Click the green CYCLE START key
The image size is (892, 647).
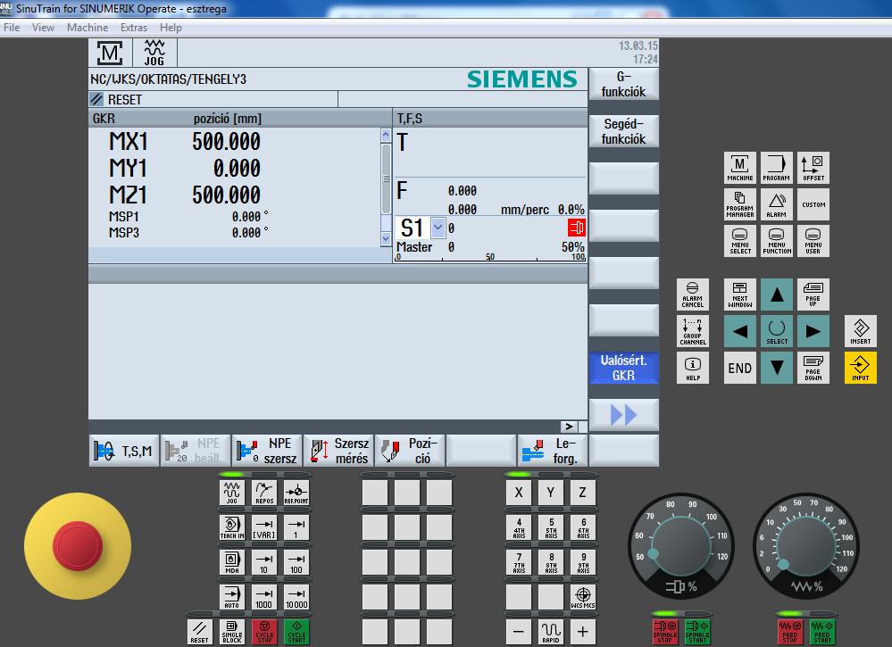click(296, 632)
